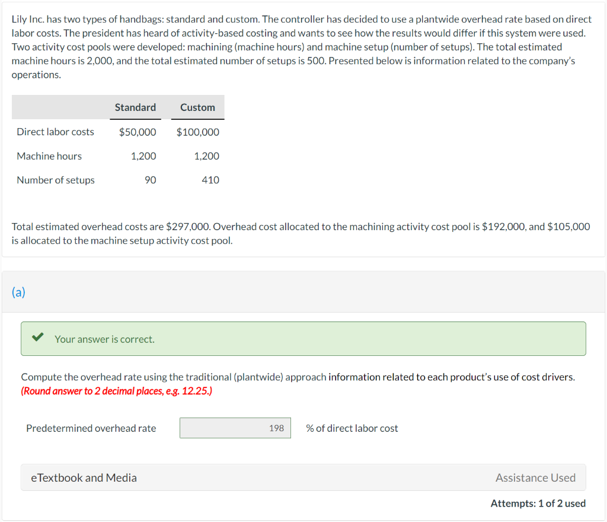Click the section header labeled (a)
607x522 pixels.
point(19,292)
